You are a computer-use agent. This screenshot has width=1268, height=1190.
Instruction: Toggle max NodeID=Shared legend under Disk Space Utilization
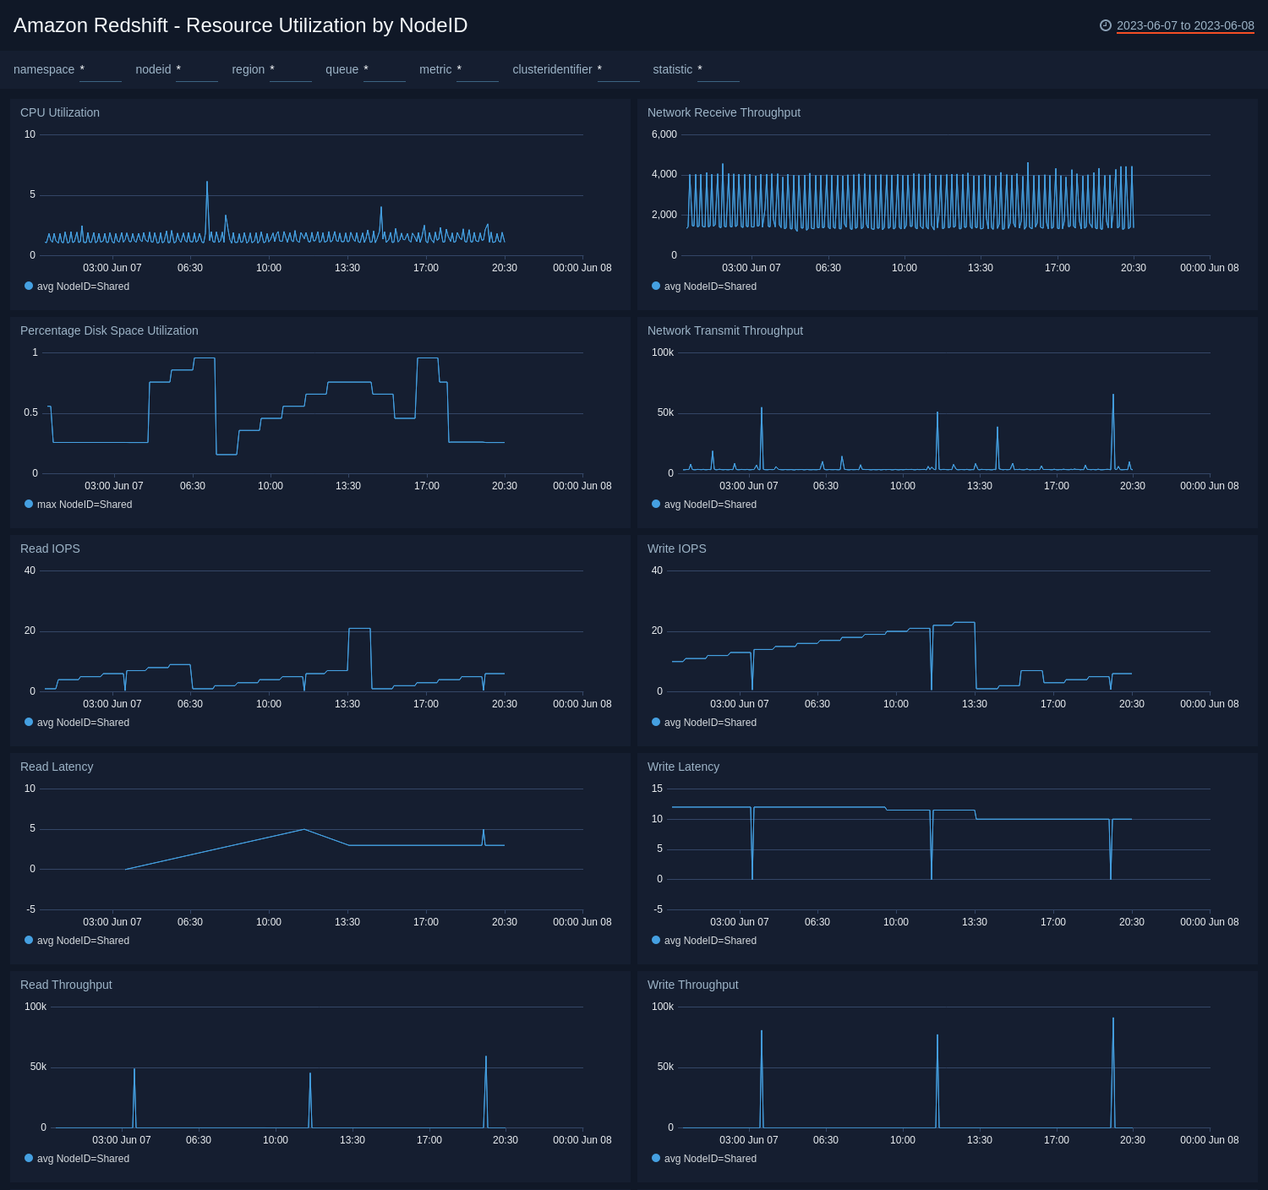click(x=81, y=504)
